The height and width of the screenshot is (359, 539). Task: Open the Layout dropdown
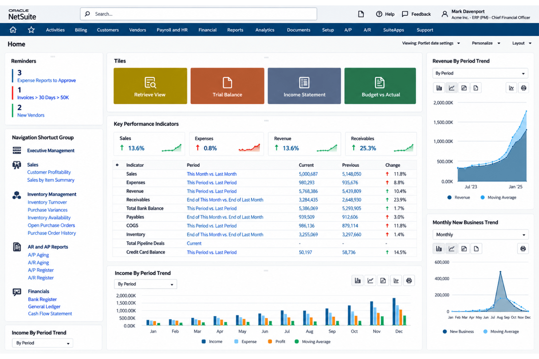522,43
